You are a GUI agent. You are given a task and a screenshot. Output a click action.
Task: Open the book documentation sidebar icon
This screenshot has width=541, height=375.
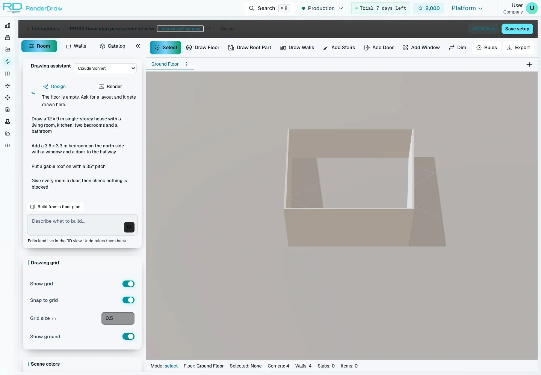(8, 73)
